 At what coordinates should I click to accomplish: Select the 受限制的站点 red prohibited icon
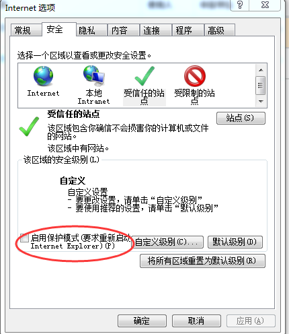coord(195,76)
